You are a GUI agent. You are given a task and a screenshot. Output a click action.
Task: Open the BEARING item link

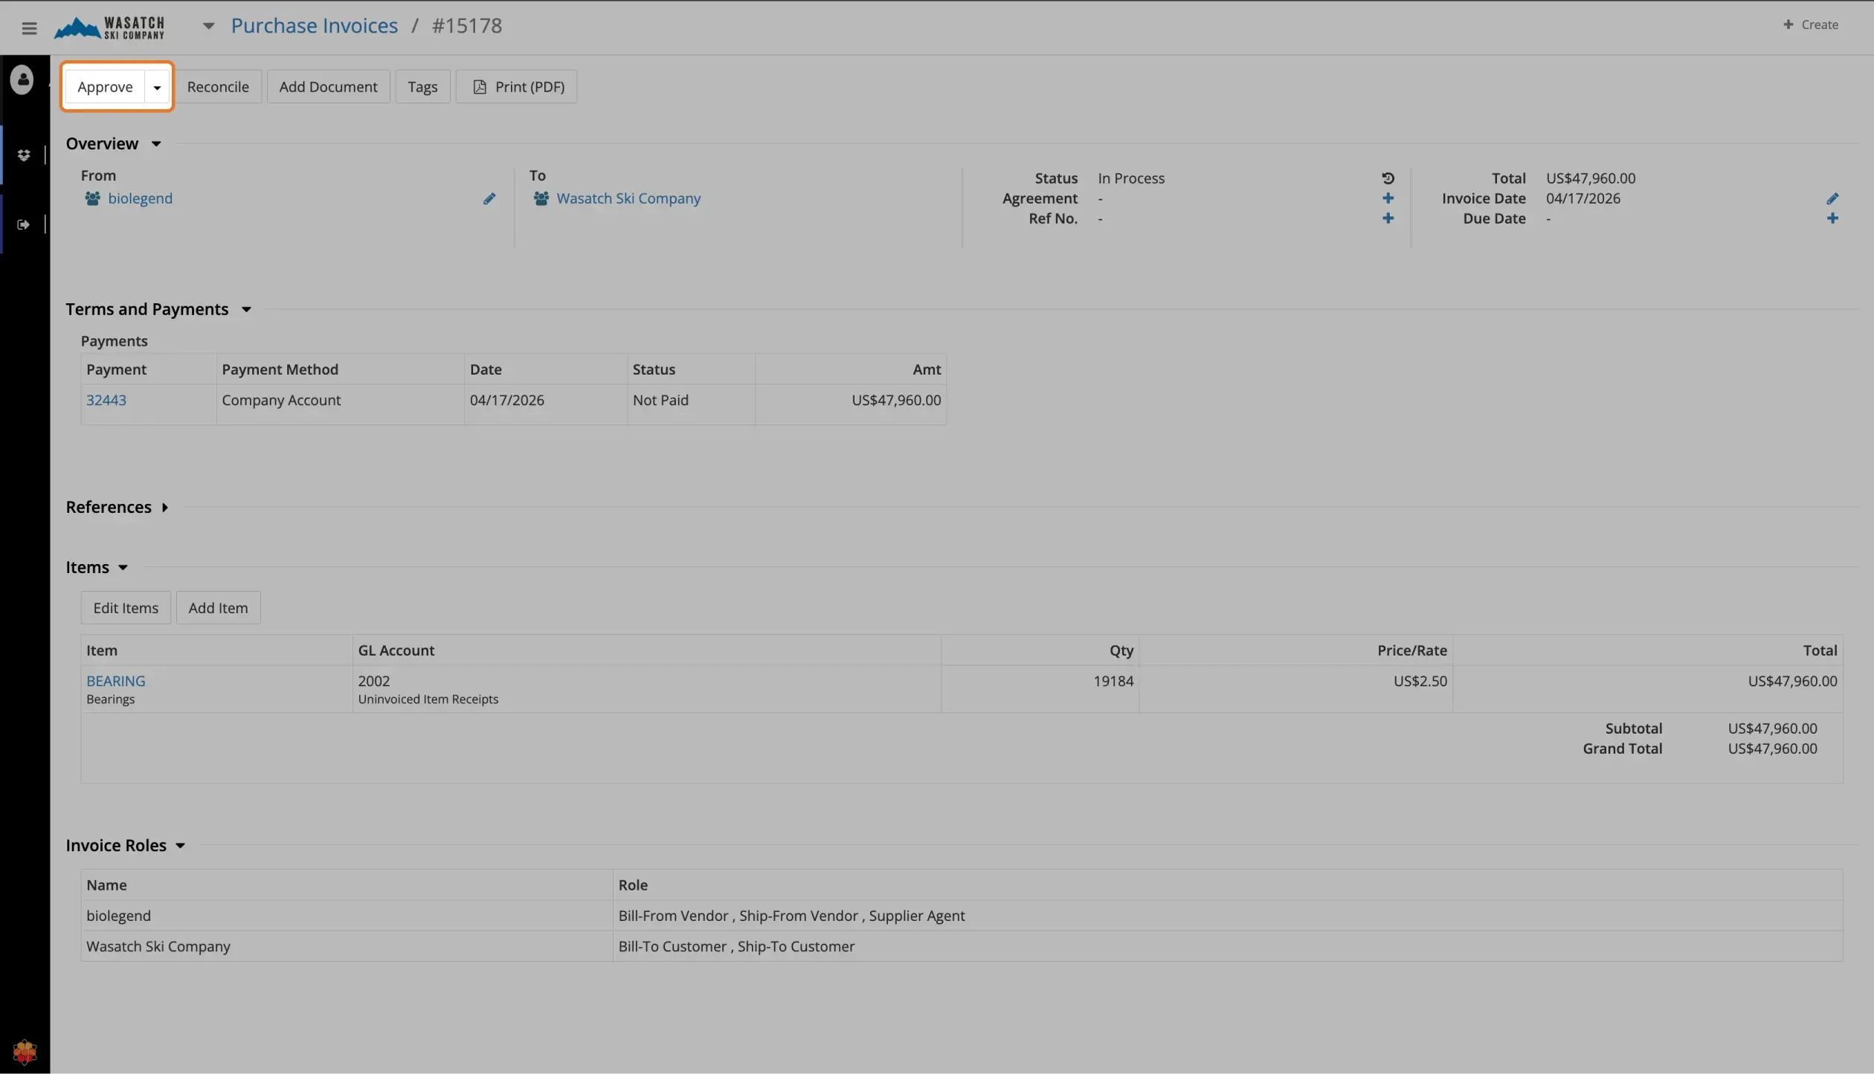pos(116,681)
